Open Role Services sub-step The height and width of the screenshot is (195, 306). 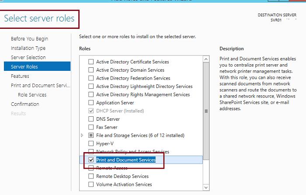click(x=32, y=94)
